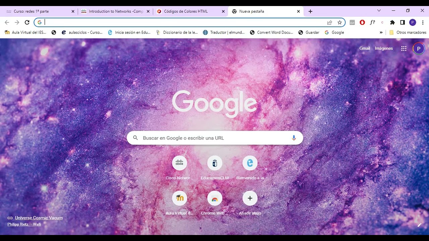429x241 pixels.
Task: Open the Google account avatar on page
Action: [x=419, y=49]
